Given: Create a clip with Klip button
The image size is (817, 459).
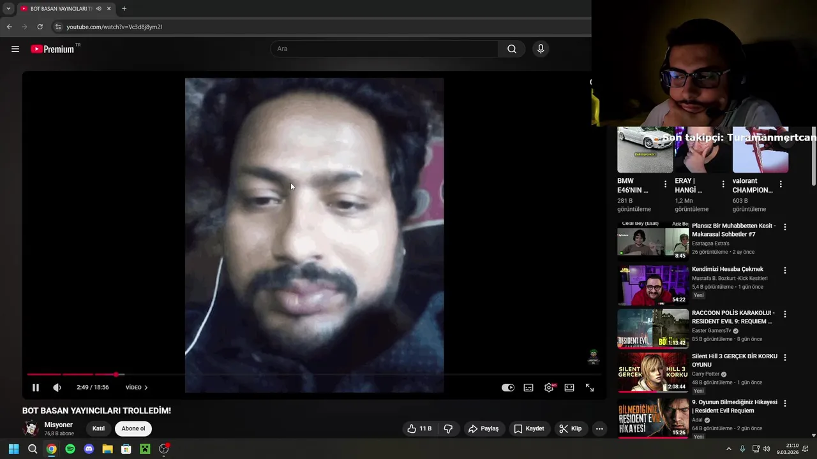Looking at the screenshot, I should coord(571,429).
